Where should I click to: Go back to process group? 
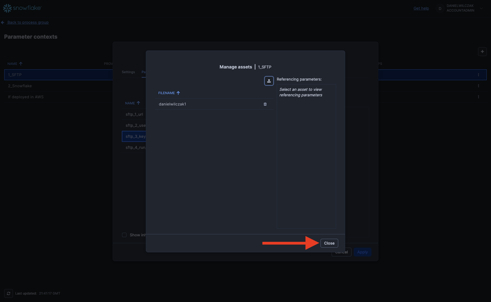coord(28,22)
